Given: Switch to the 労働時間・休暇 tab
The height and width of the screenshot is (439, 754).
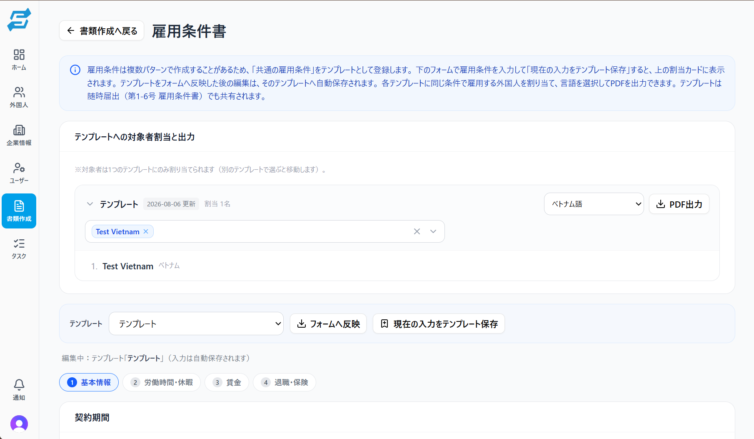Looking at the screenshot, I should 162,382.
